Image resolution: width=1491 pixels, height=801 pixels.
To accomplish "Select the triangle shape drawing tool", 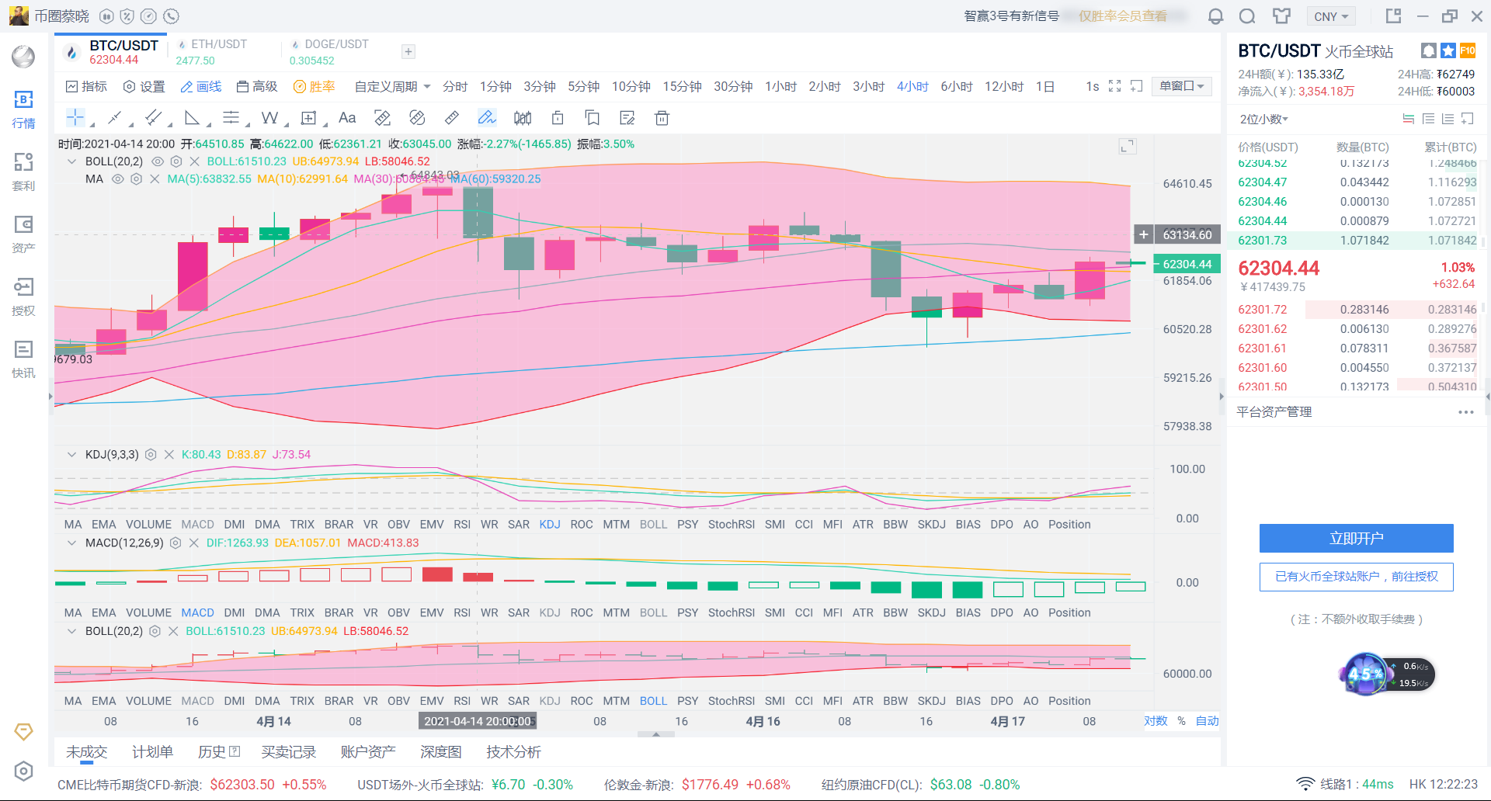I will [192, 118].
